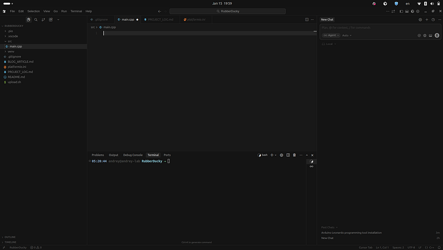Toggle the primary sidebar layout icon
The image size is (443, 250).
401,11
